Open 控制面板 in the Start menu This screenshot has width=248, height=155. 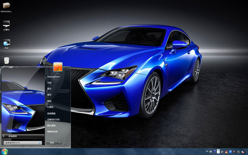pyautogui.click(x=51, y=113)
